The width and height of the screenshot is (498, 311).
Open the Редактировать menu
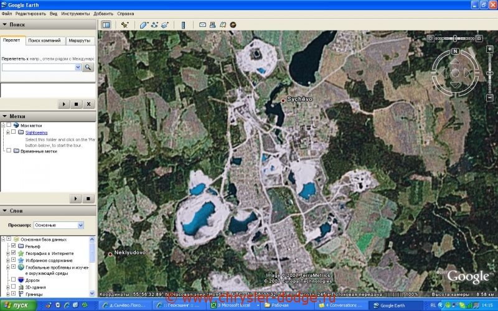tap(31, 14)
